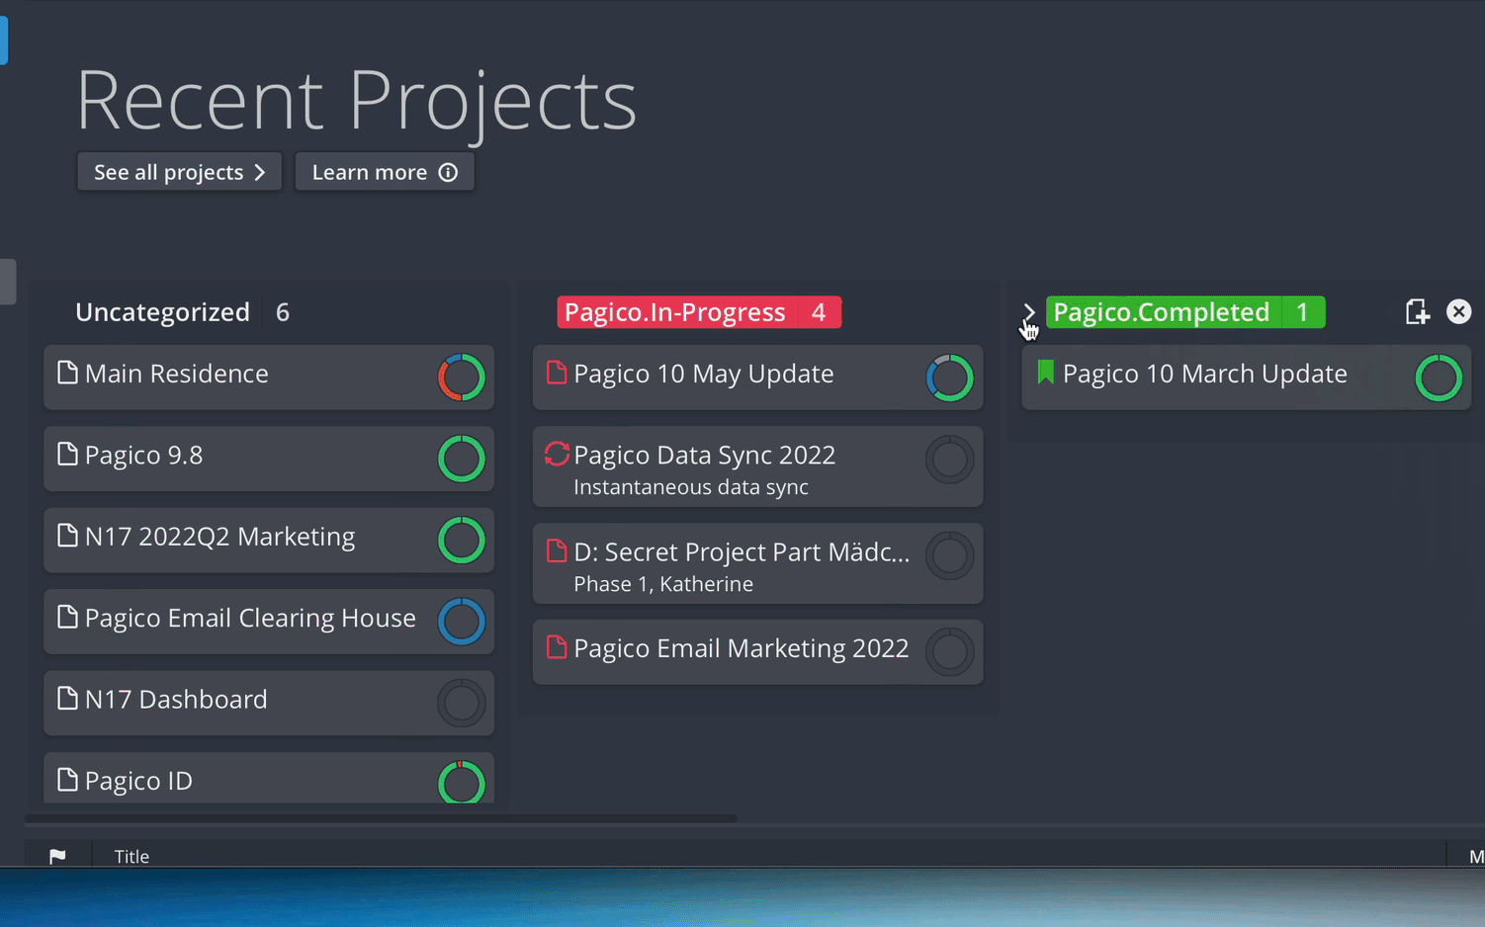Click the red sync icon of Pagico Data Sync 2022
This screenshot has height=927, width=1485.
coord(557,454)
